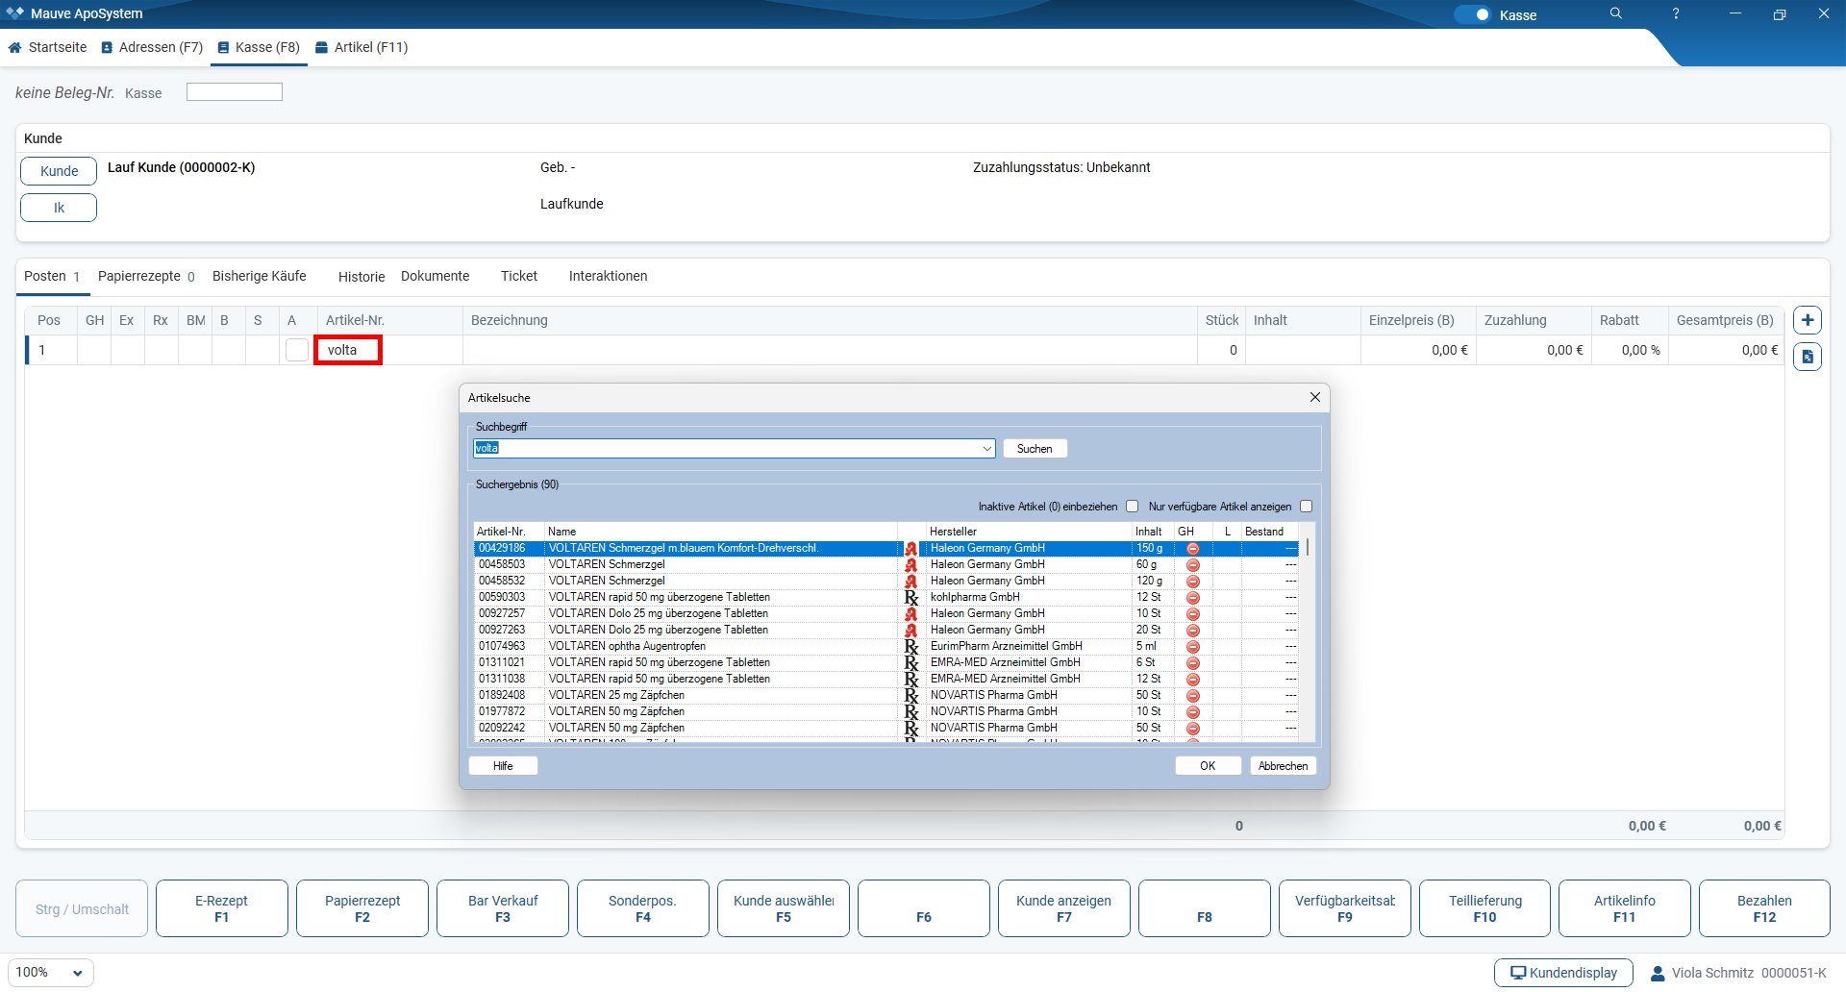The image size is (1846, 992).
Task: Click the Strg / Umschalt button
Action: 82,908
